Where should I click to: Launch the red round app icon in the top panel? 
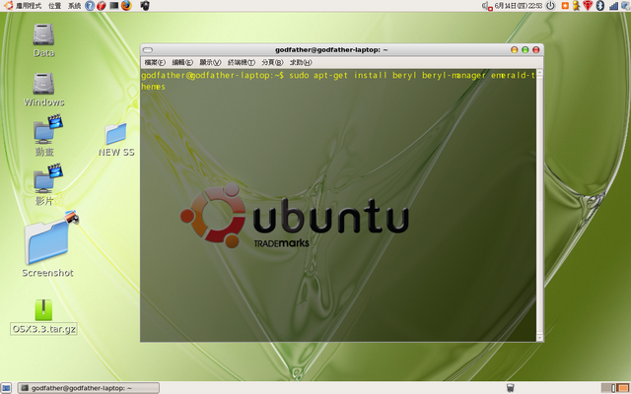(x=101, y=6)
